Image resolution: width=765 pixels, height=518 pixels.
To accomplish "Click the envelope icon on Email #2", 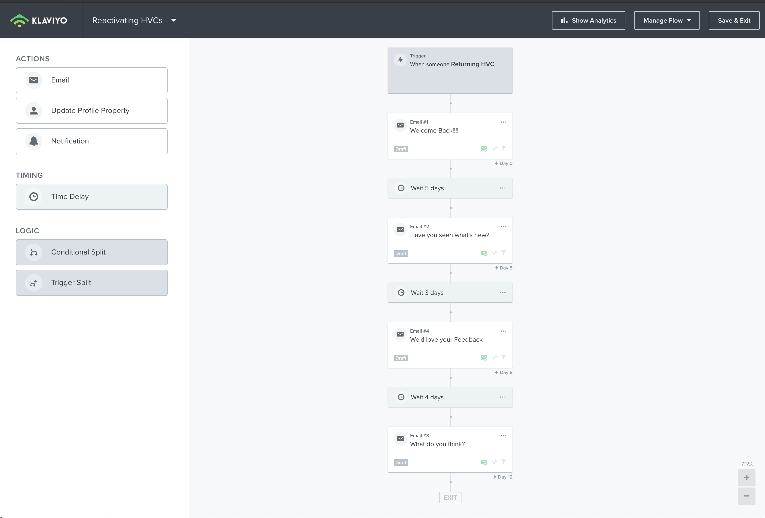I will click(x=400, y=229).
